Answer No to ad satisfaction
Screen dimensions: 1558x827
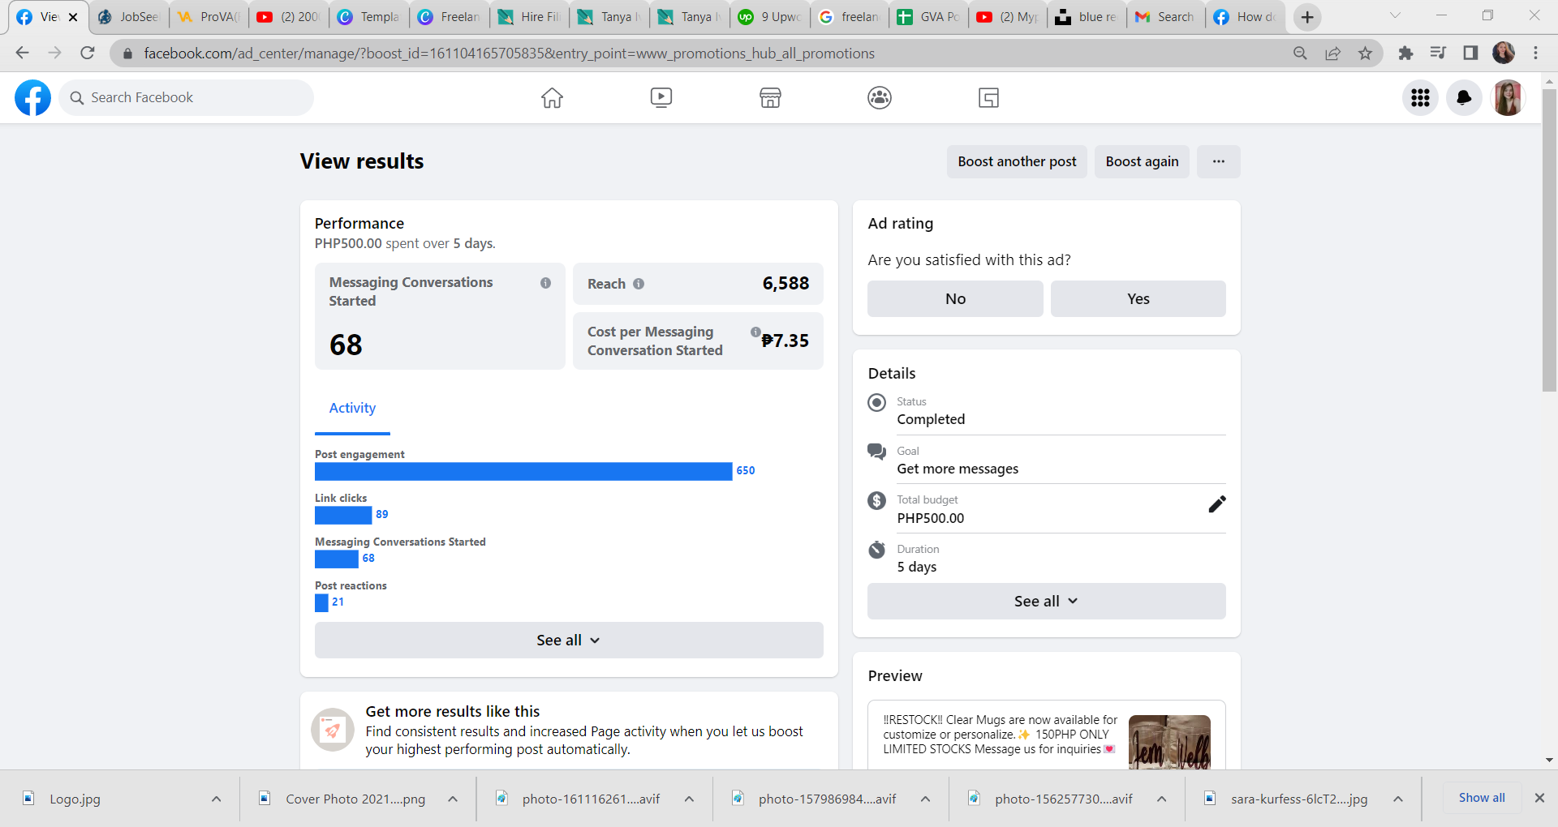[955, 299]
